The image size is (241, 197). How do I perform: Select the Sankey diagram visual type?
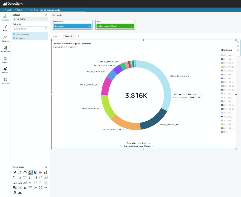(35, 188)
